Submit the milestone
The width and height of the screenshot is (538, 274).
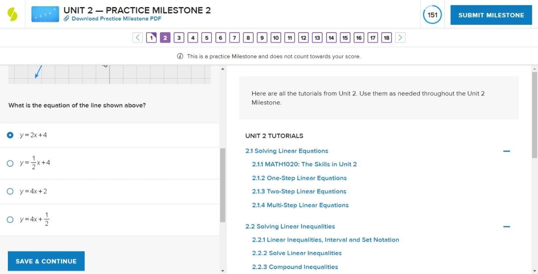coord(491,15)
